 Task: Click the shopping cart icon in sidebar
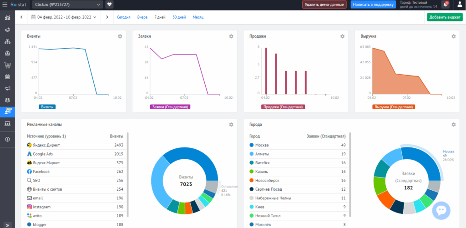[x=7, y=65]
